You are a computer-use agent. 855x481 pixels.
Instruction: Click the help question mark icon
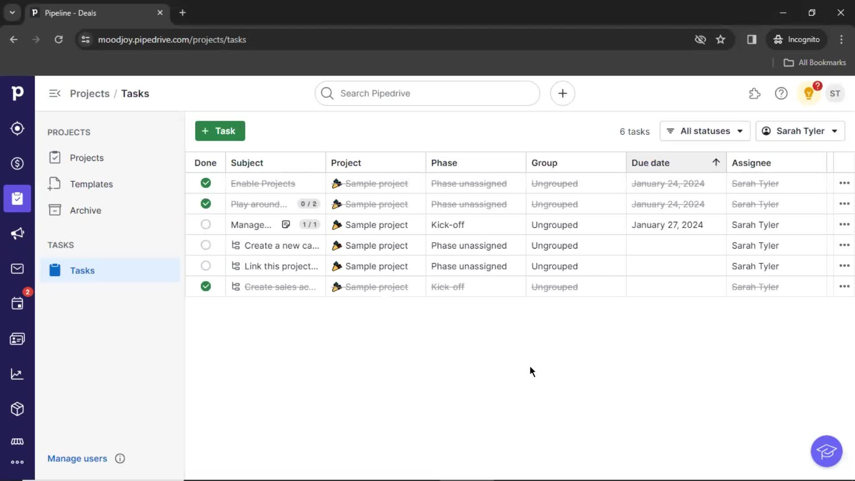(x=781, y=94)
